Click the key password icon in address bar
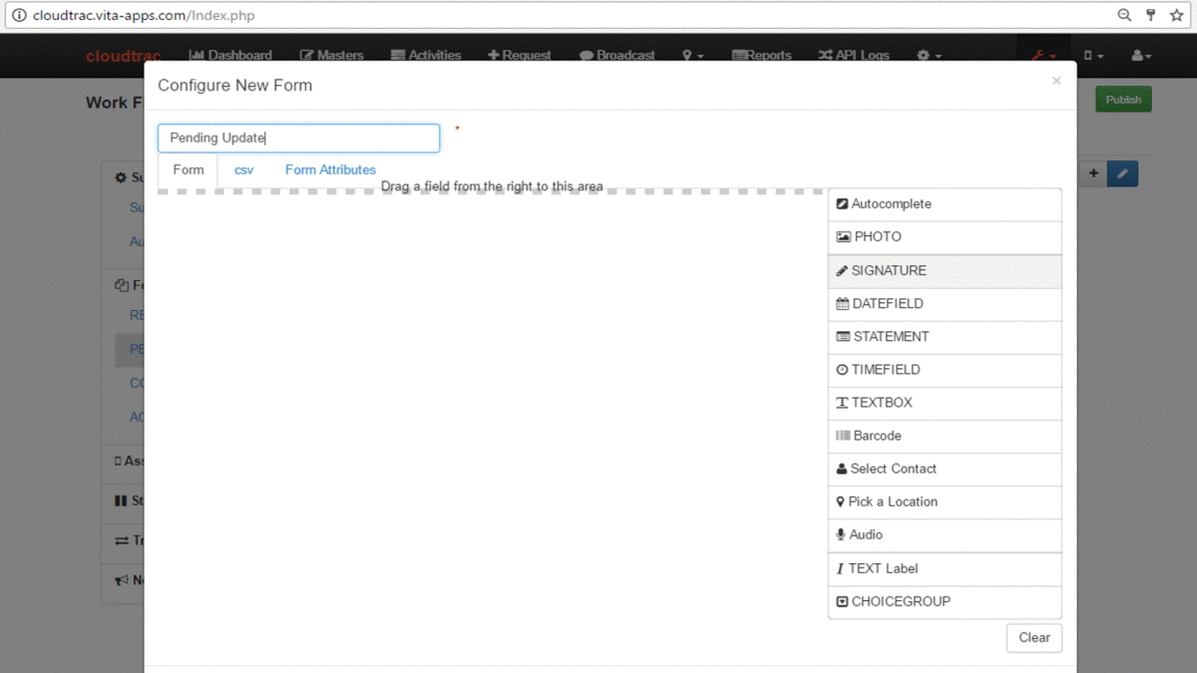 [1151, 15]
